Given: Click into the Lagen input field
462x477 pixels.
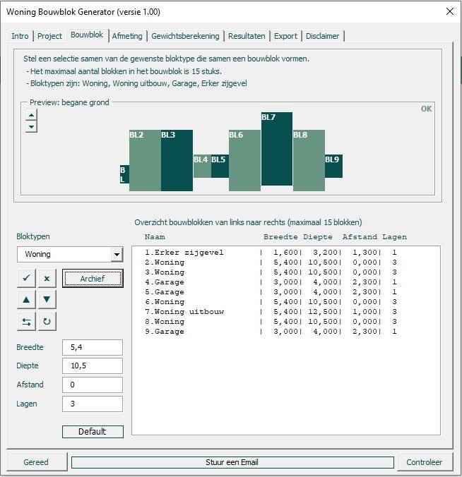Looking at the screenshot, I should [92, 404].
